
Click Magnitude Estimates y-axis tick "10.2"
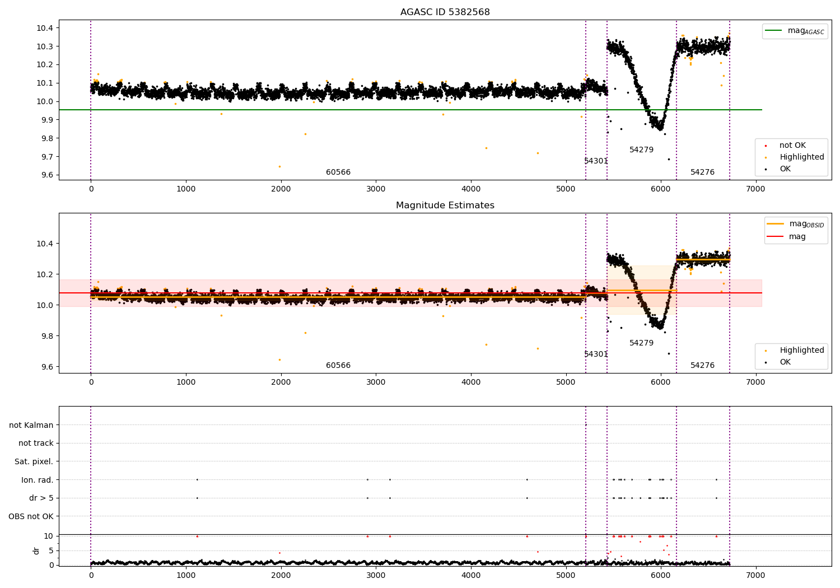pyautogui.click(x=44, y=275)
